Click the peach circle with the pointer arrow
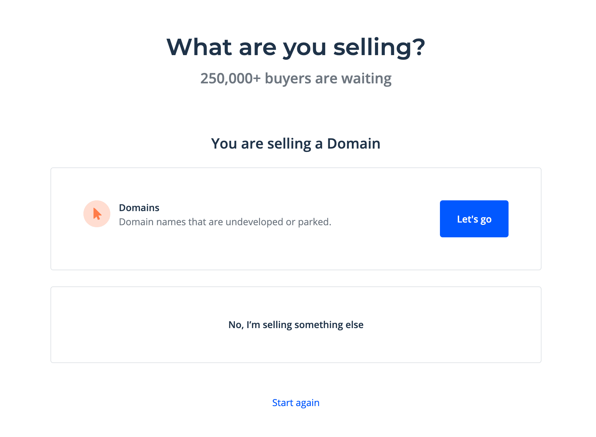 pos(97,213)
